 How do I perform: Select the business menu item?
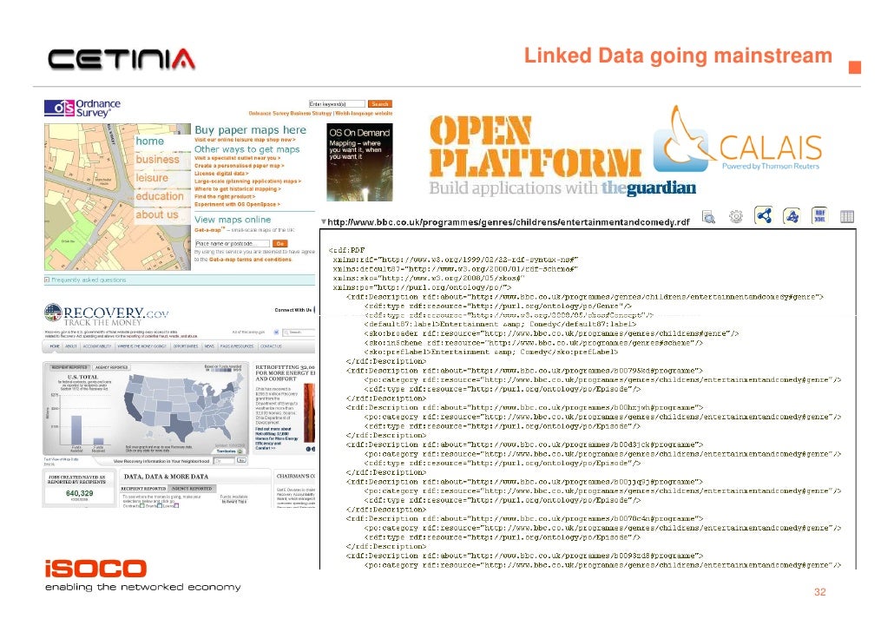pyautogui.click(x=157, y=159)
